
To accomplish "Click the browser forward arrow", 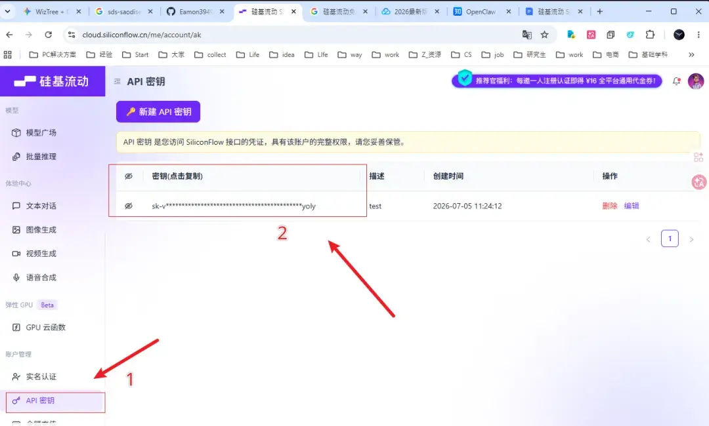I will (x=28, y=35).
